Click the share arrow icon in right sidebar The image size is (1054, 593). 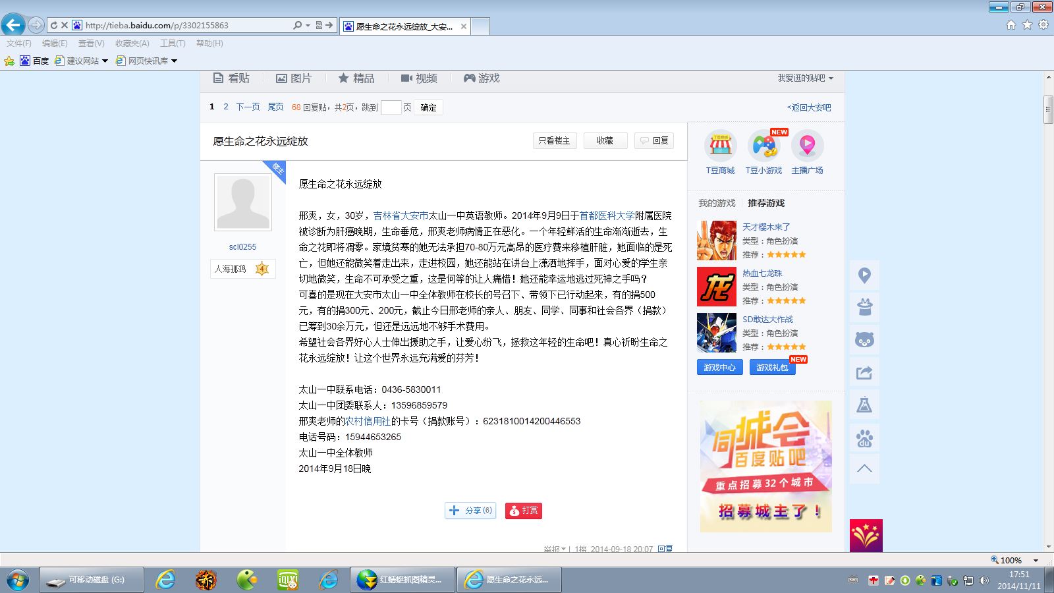pyautogui.click(x=864, y=373)
